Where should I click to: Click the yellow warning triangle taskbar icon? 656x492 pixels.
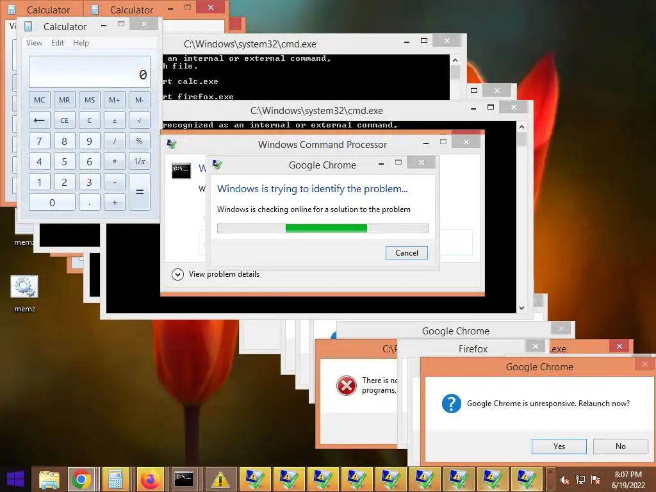(x=220, y=479)
